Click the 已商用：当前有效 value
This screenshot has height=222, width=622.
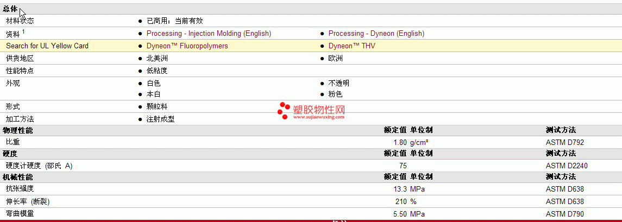coord(174,21)
